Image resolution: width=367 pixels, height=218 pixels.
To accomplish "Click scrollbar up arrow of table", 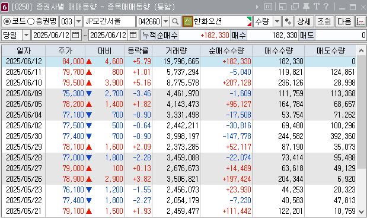I will point(362,50).
